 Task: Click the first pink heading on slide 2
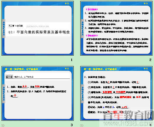[x=92, y=10]
